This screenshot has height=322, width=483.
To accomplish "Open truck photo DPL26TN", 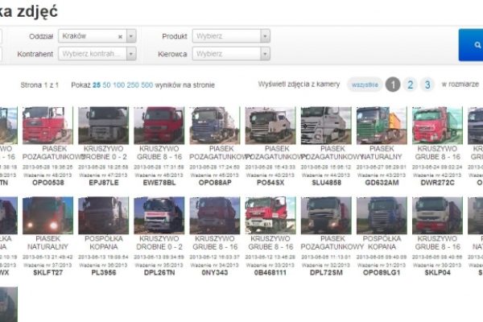I will point(159,216).
